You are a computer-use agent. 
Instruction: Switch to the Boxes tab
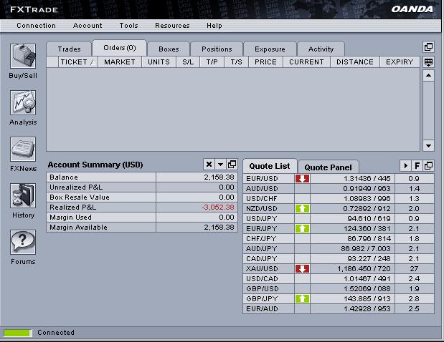169,49
